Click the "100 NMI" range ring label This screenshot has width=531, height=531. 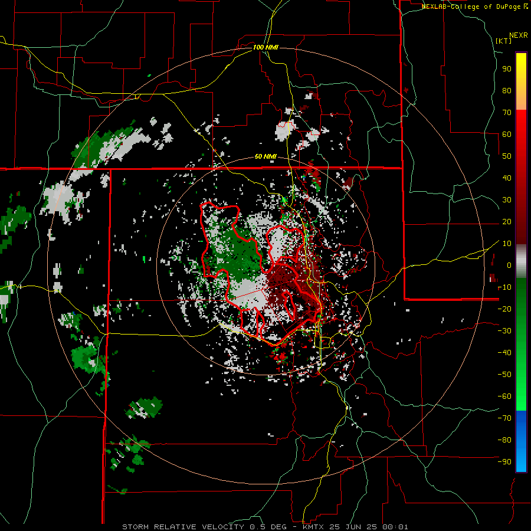coord(265,47)
